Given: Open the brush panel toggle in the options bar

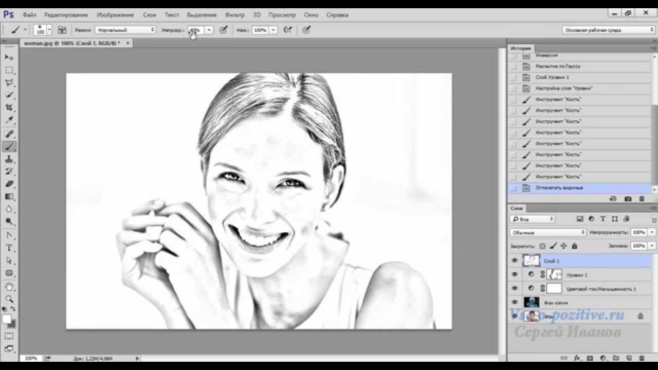Looking at the screenshot, I should pyautogui.click(x=62, y=30).
